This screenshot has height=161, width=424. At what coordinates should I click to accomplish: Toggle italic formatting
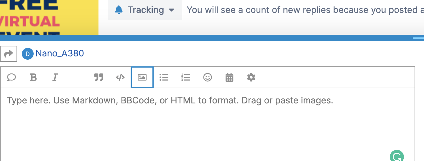[55, 77]
